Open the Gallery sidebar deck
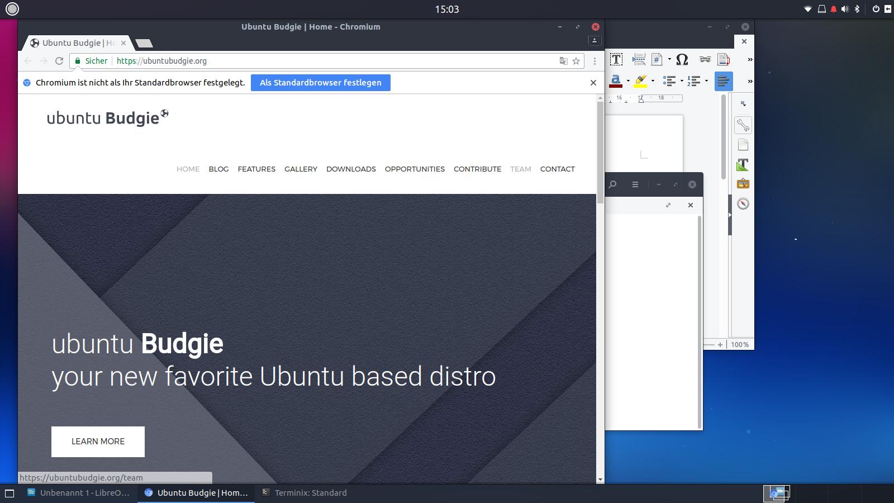 point(743,184)
